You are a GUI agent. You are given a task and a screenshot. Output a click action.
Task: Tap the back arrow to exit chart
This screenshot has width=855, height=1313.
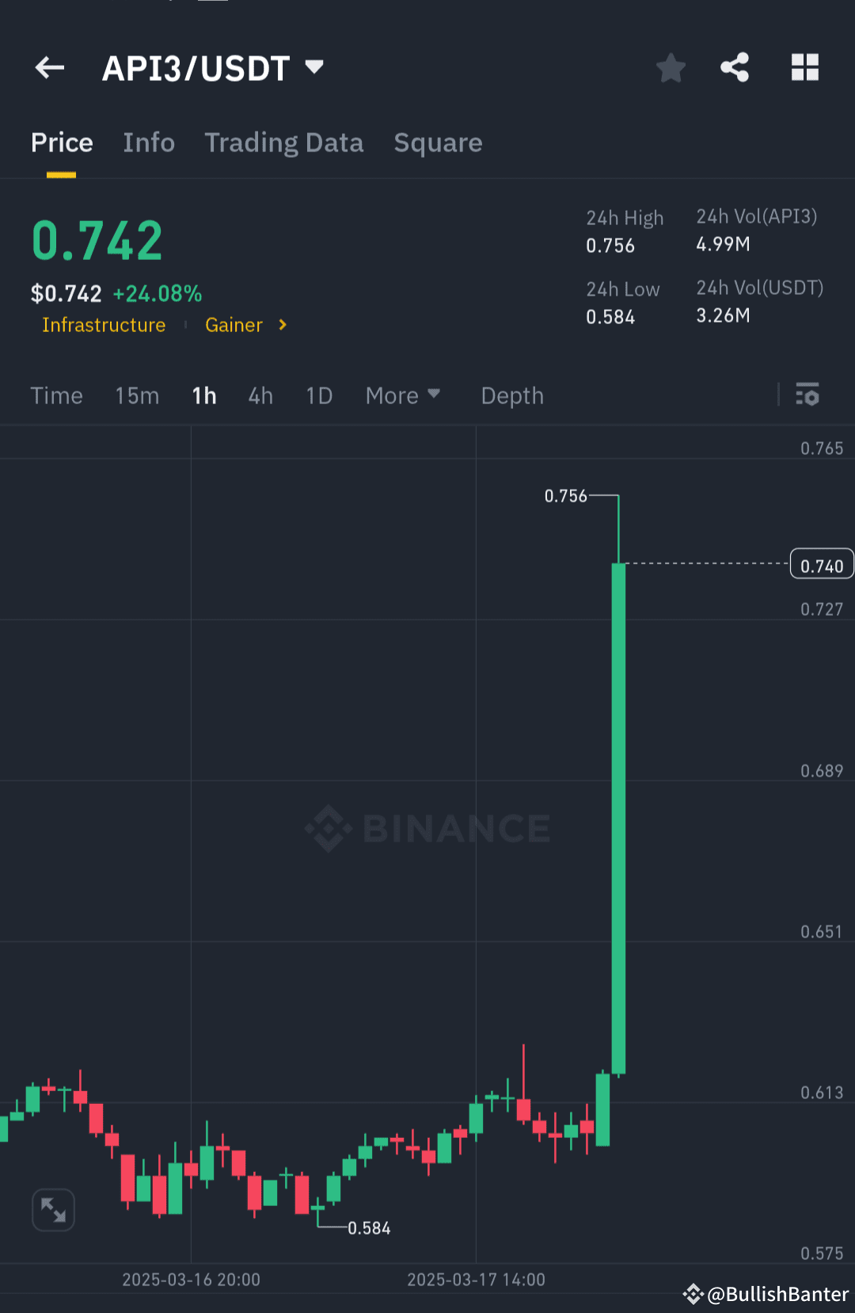click(49, 67)
